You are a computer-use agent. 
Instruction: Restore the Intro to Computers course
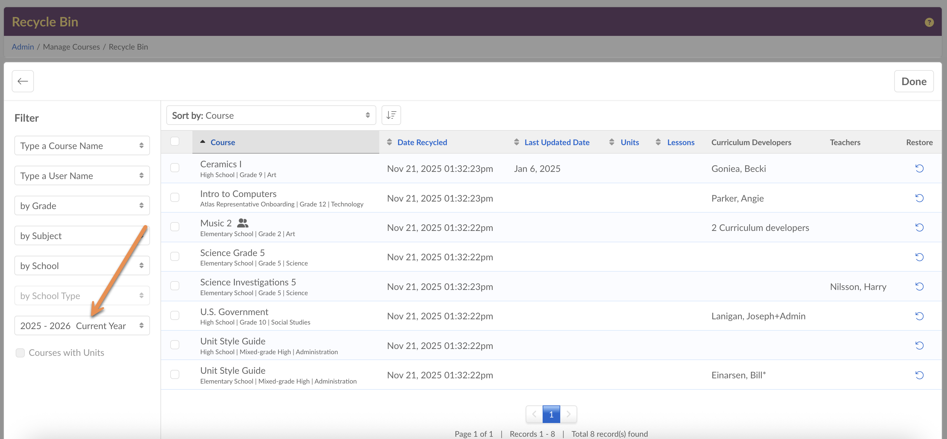tap(919, 198)
